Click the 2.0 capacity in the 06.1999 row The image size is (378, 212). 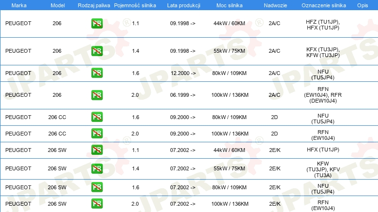pyautogui.click(x=135, y=95)
